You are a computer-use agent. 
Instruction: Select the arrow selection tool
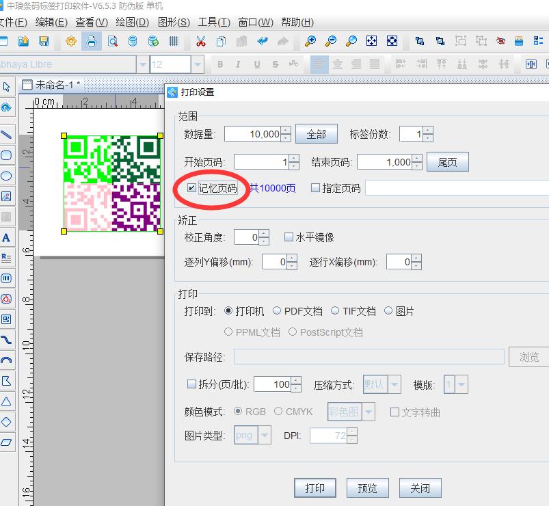[x=8, y=87]
